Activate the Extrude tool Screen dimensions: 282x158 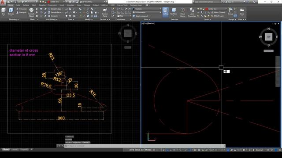coord(11,11)
